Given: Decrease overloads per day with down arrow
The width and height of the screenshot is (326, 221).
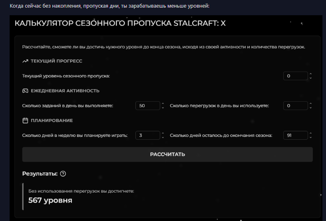Looking at the screenshot, I should (x=310, y=108).
